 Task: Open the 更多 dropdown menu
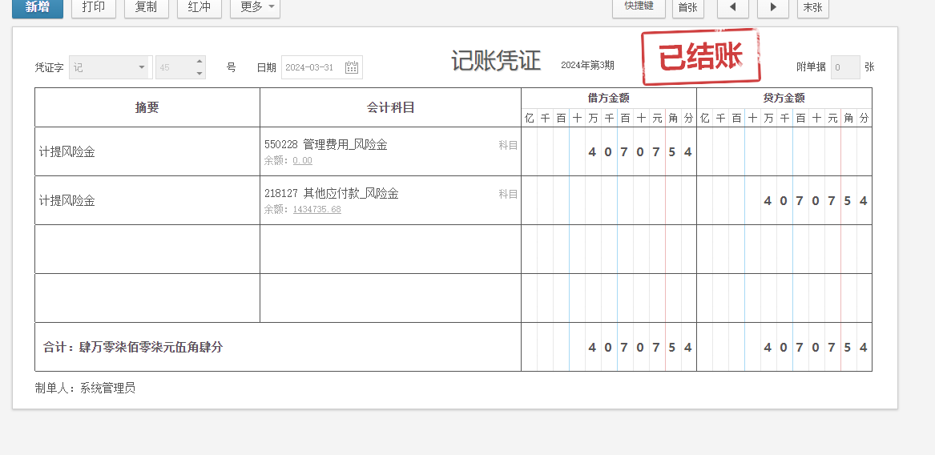(255, 7)
